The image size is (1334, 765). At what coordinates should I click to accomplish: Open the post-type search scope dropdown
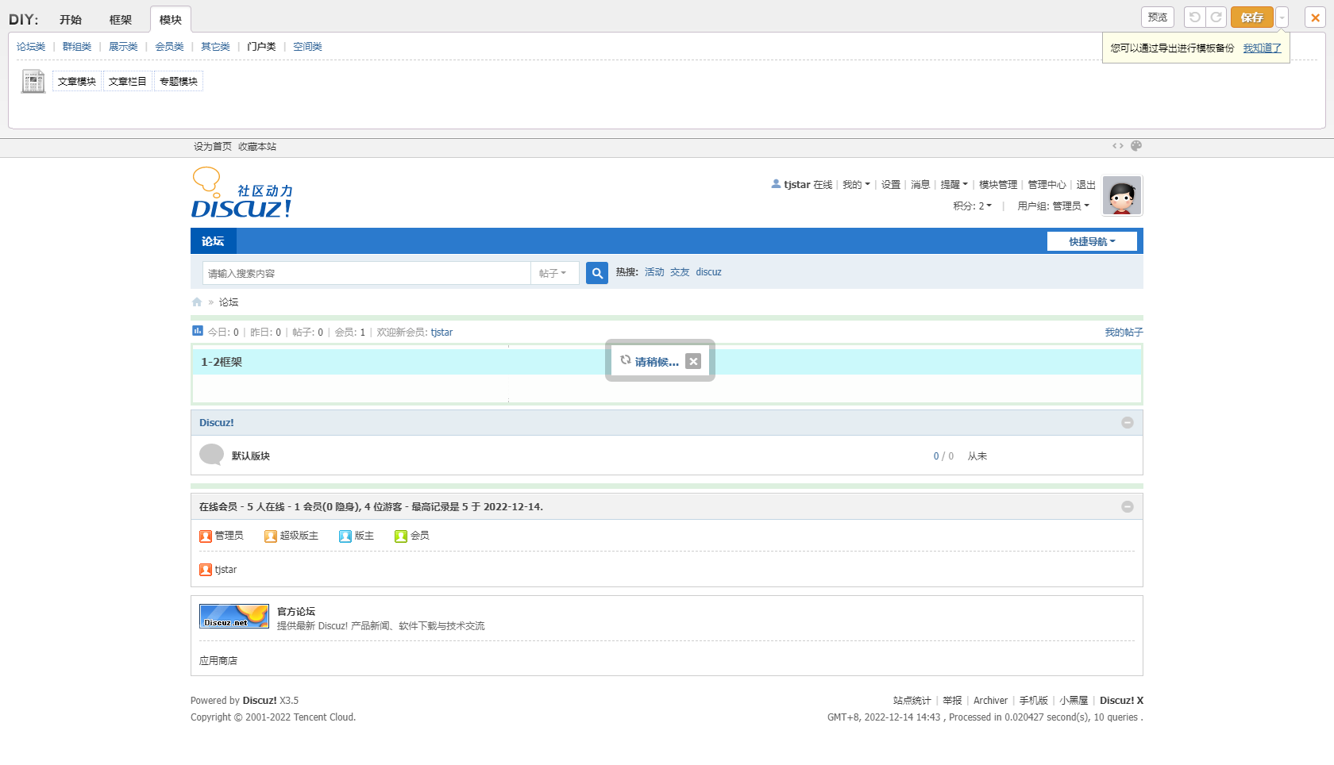point(553,274)
